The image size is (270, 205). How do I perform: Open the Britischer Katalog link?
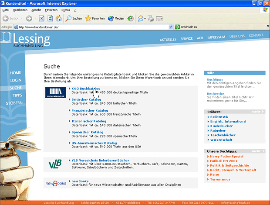tap(86, 99)
